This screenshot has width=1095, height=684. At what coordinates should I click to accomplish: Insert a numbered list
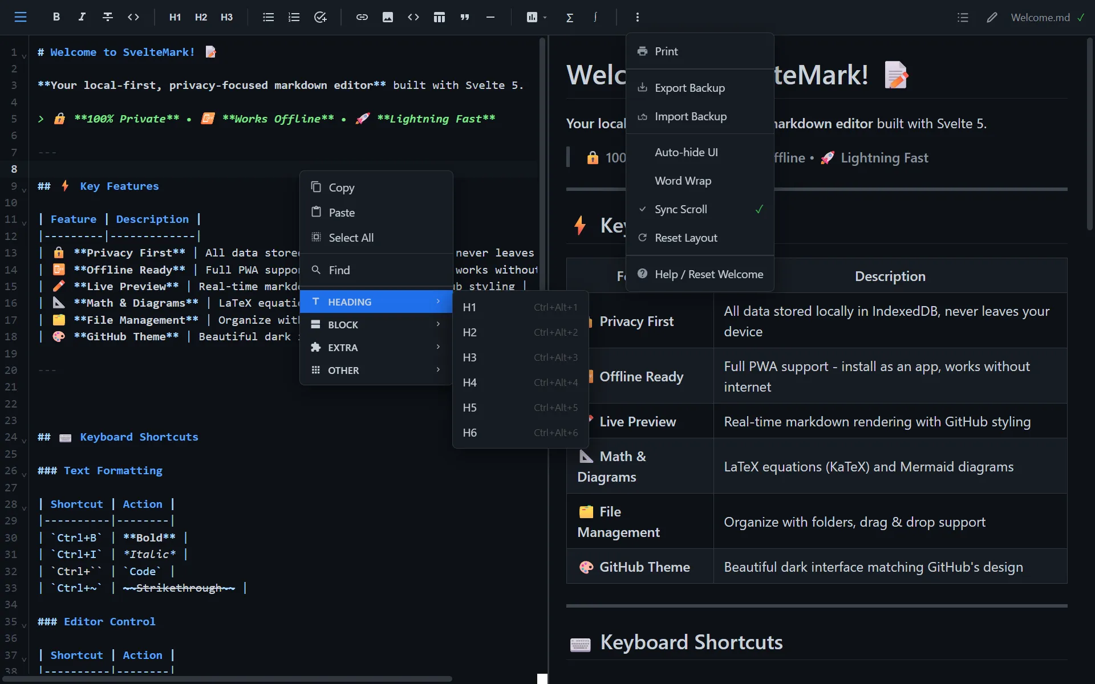click(x=294, y=17)
